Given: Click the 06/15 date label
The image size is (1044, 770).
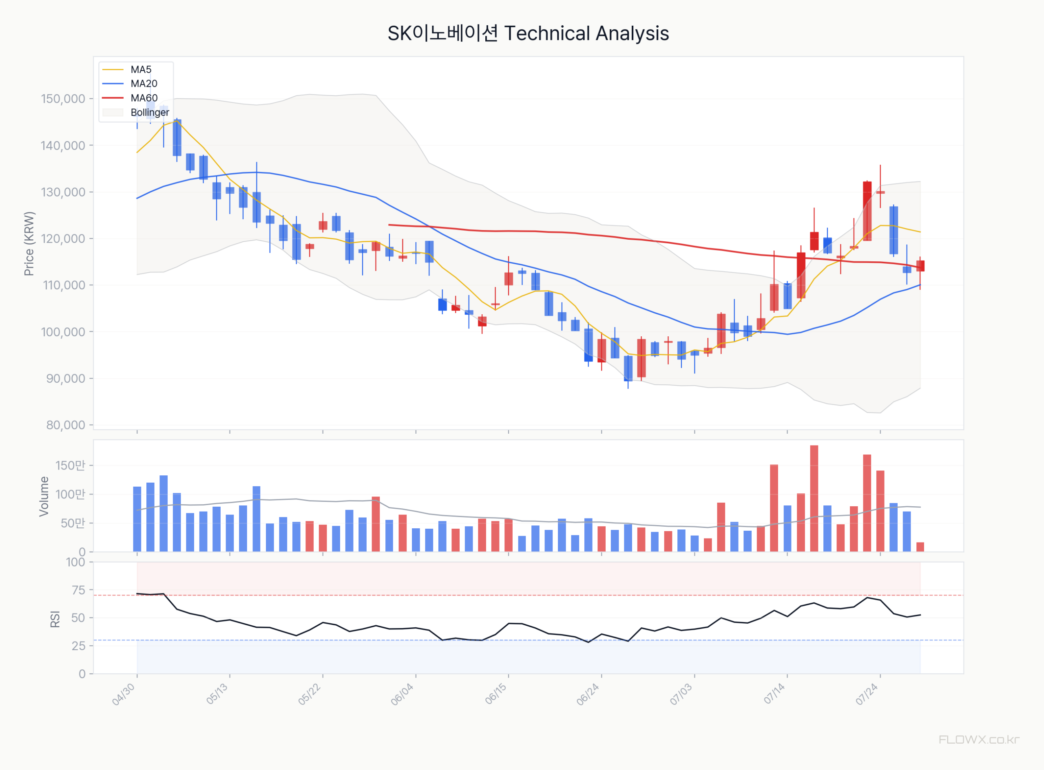Looking at the screenshot, I should coord(496,693).
